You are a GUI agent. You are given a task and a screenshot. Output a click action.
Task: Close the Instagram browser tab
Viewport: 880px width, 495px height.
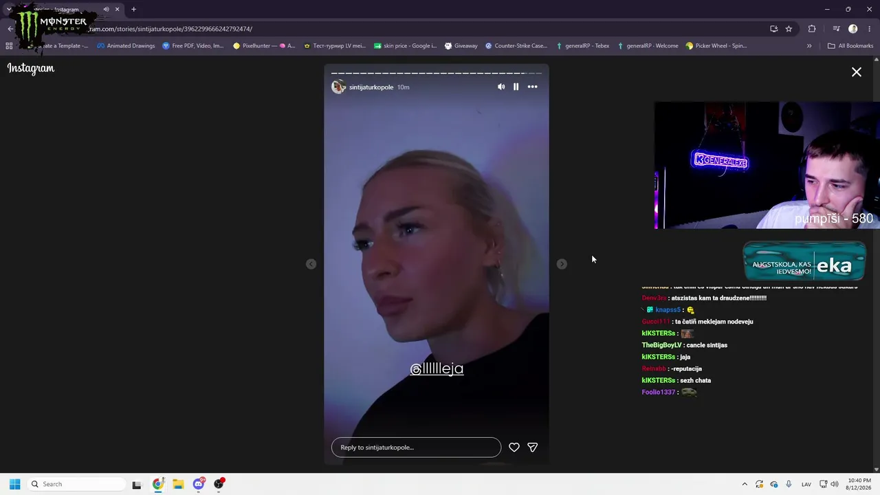(118, 10)
